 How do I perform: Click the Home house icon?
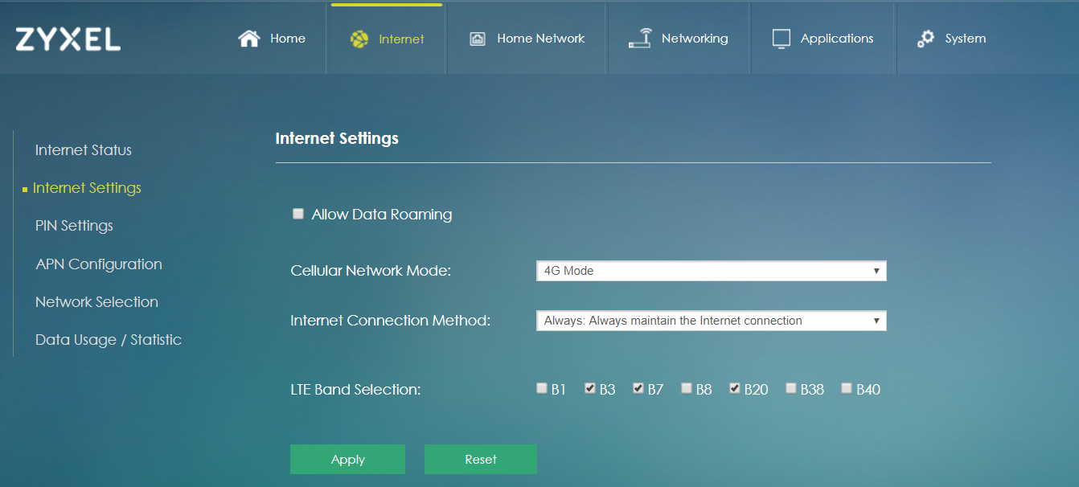249,39
